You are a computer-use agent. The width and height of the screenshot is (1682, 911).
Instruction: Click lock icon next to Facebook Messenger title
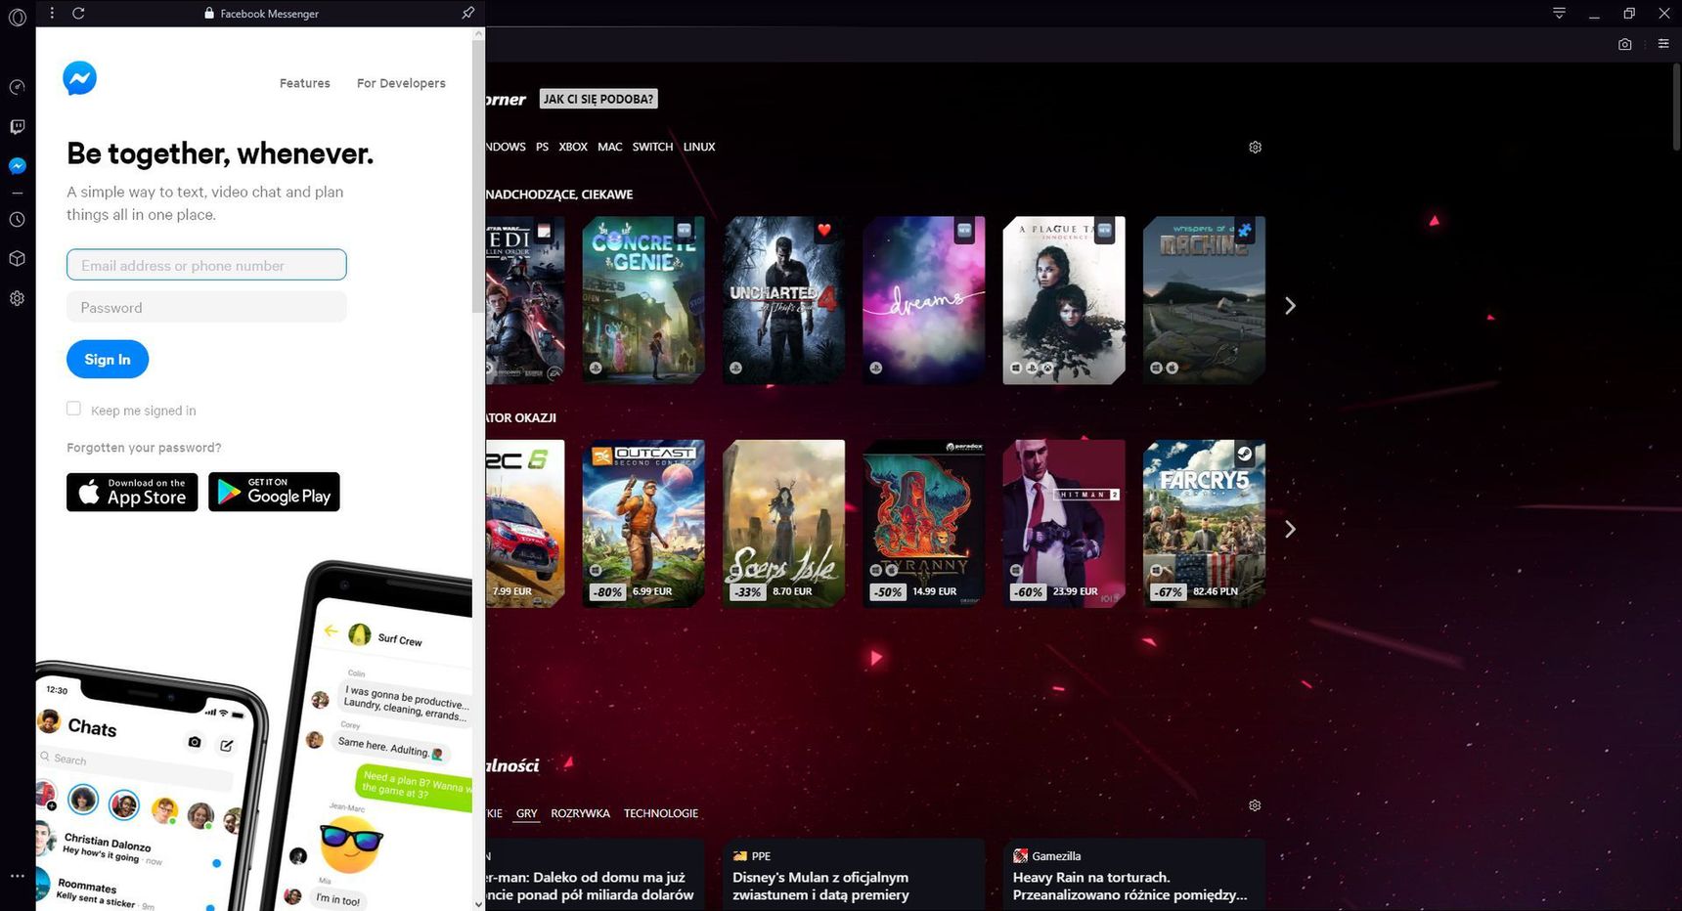[209, 14]
